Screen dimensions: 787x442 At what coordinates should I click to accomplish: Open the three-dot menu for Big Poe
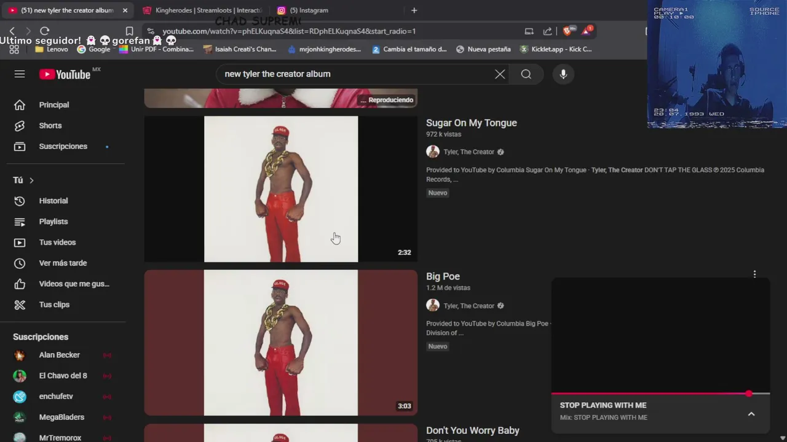point(754,274)
